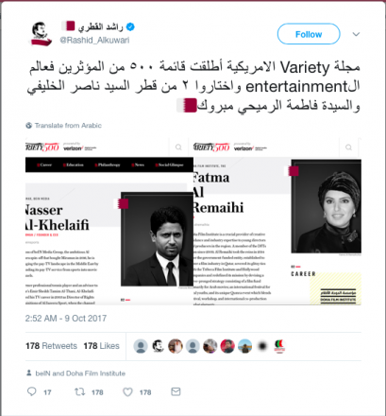This screenshot has height=416, width=386.
Task: Click the reply speech bubble icon
Action: pos(32,391)
